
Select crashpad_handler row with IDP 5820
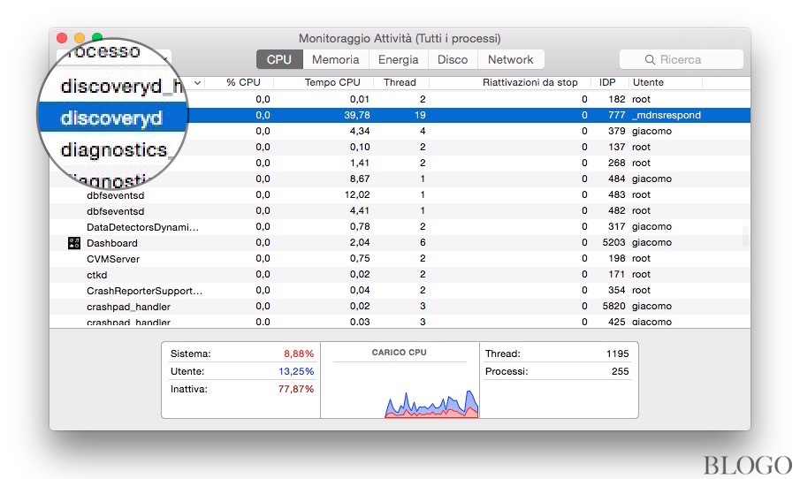click(400, 306)
